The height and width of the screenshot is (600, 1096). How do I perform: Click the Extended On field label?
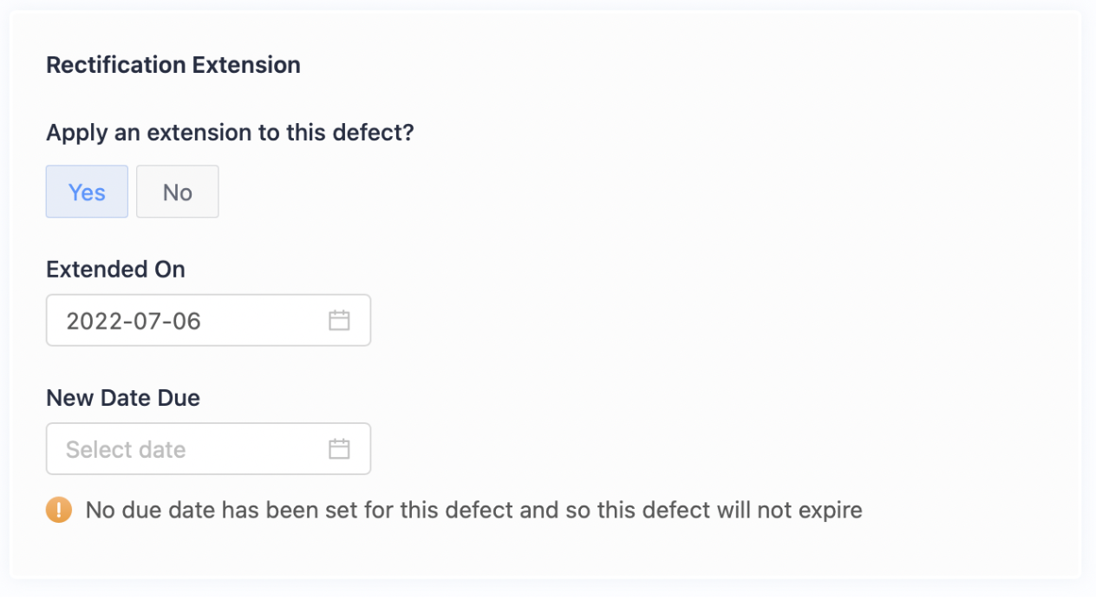point(115,270)
